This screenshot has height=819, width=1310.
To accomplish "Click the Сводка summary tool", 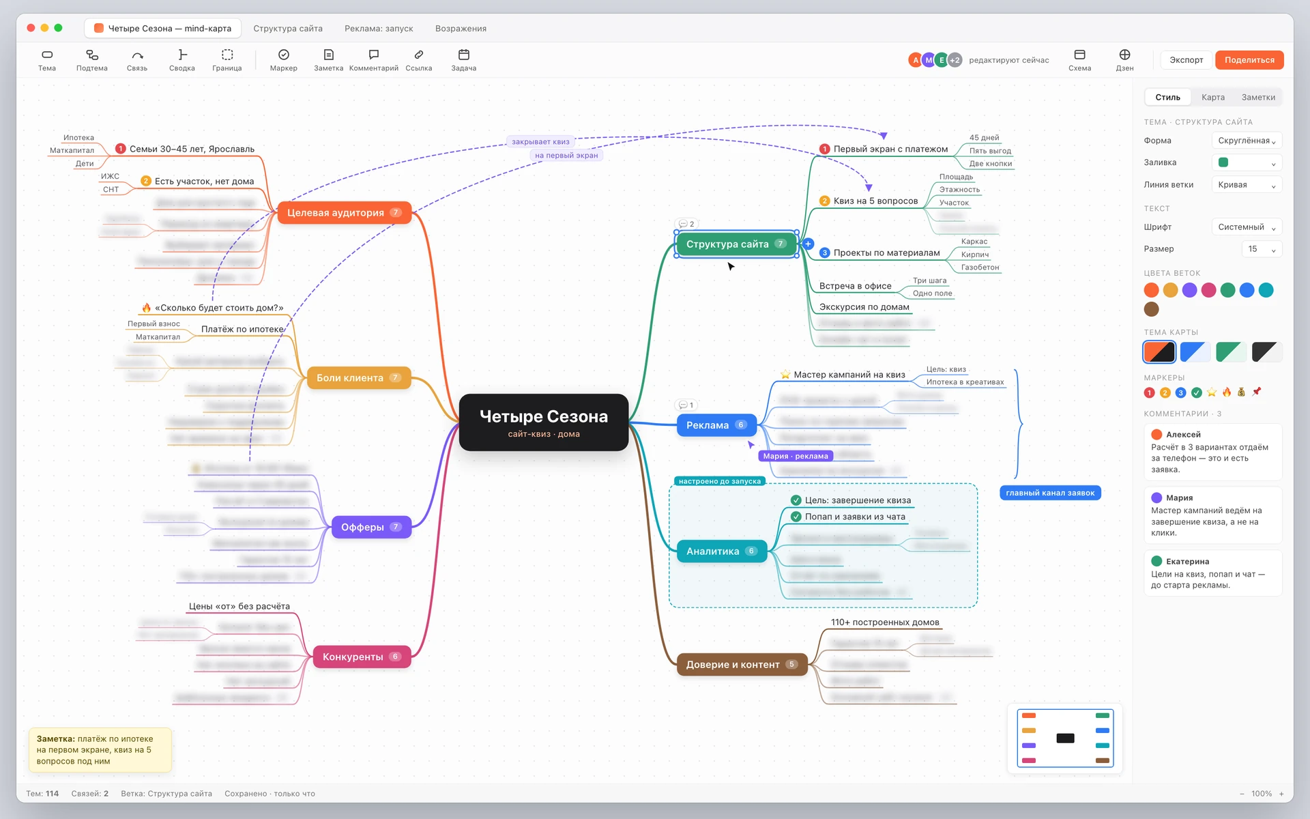I will point(182,60).
